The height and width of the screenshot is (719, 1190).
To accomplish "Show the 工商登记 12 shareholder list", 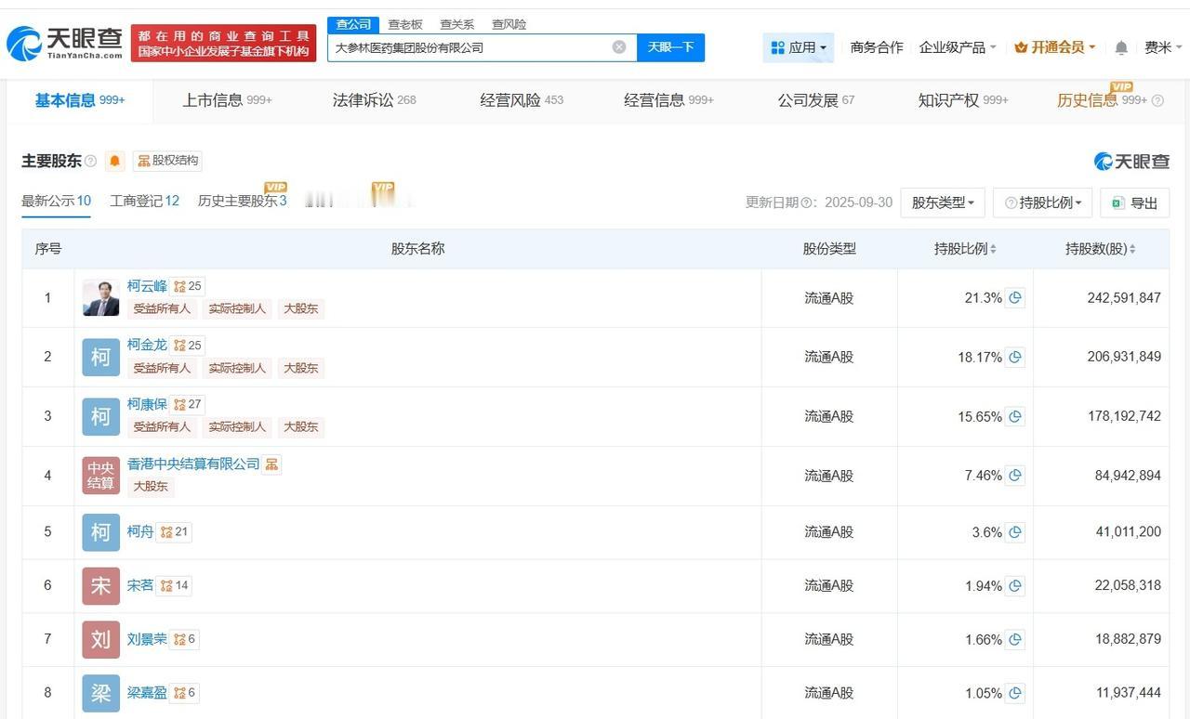I will click(x=144, y=201).
